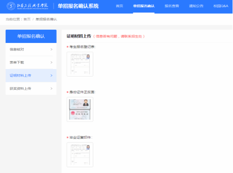Click the 考生报名登记表 label

[83, 47]
